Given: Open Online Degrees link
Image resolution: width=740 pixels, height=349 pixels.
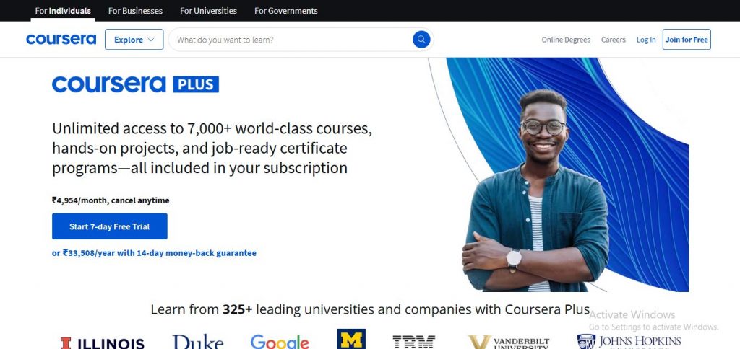Looking at the screenshot, I should tap(566, 40).
